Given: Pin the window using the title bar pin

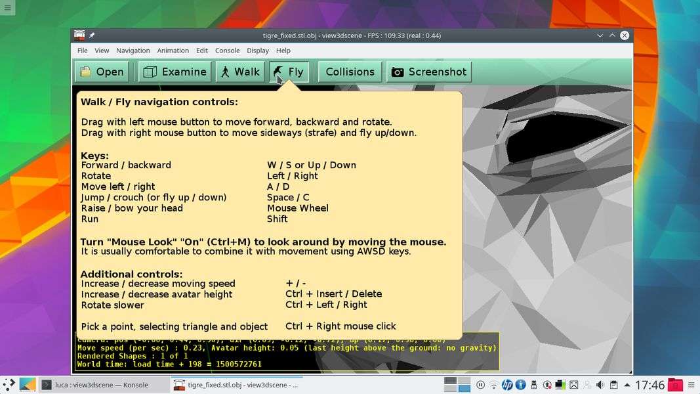Looking at the screenshot, I should [93, 35].
